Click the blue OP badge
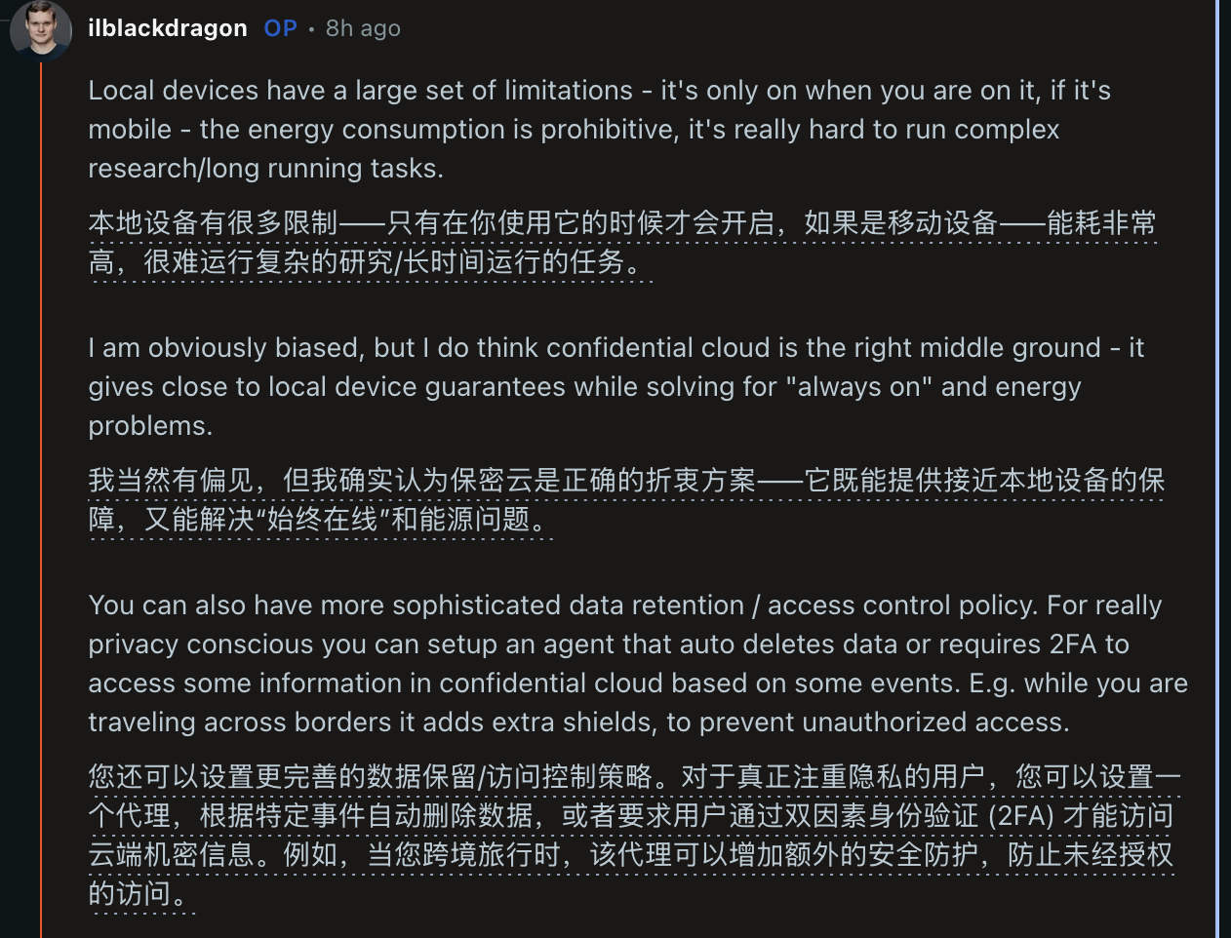1231x938 pixels. click(280, 27)
